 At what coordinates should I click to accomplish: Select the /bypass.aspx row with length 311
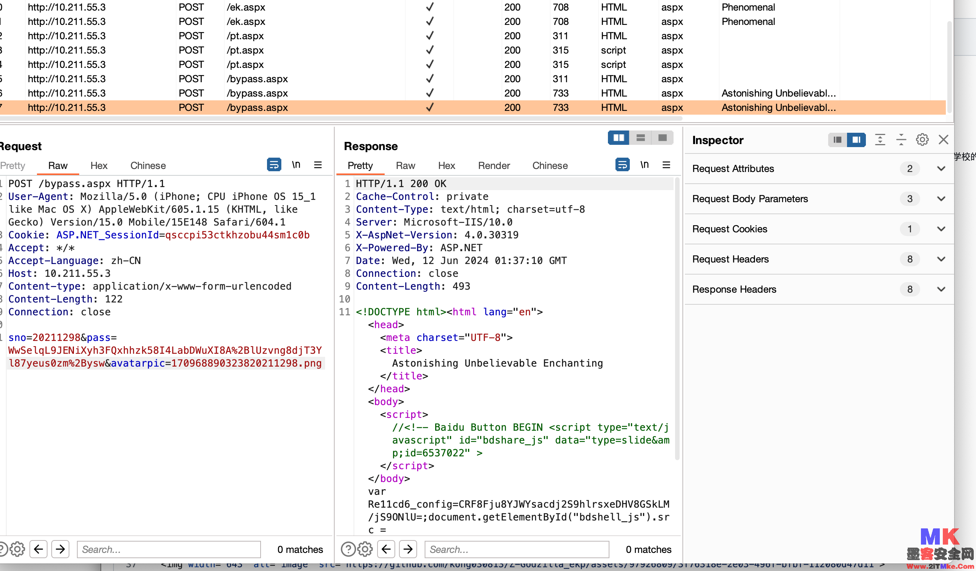pos(473,79)
